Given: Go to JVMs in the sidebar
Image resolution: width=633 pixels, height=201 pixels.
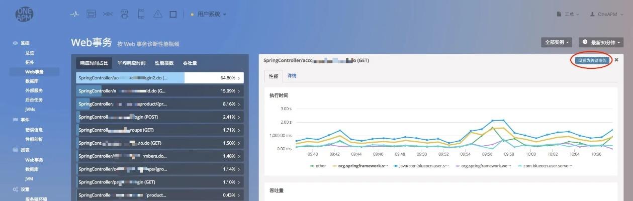Looking at the screenshot, I should click(x=30, y=109).
